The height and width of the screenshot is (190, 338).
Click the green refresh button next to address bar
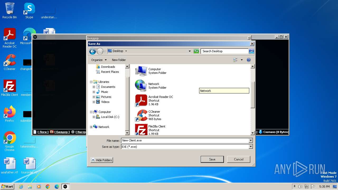point(196,51)
